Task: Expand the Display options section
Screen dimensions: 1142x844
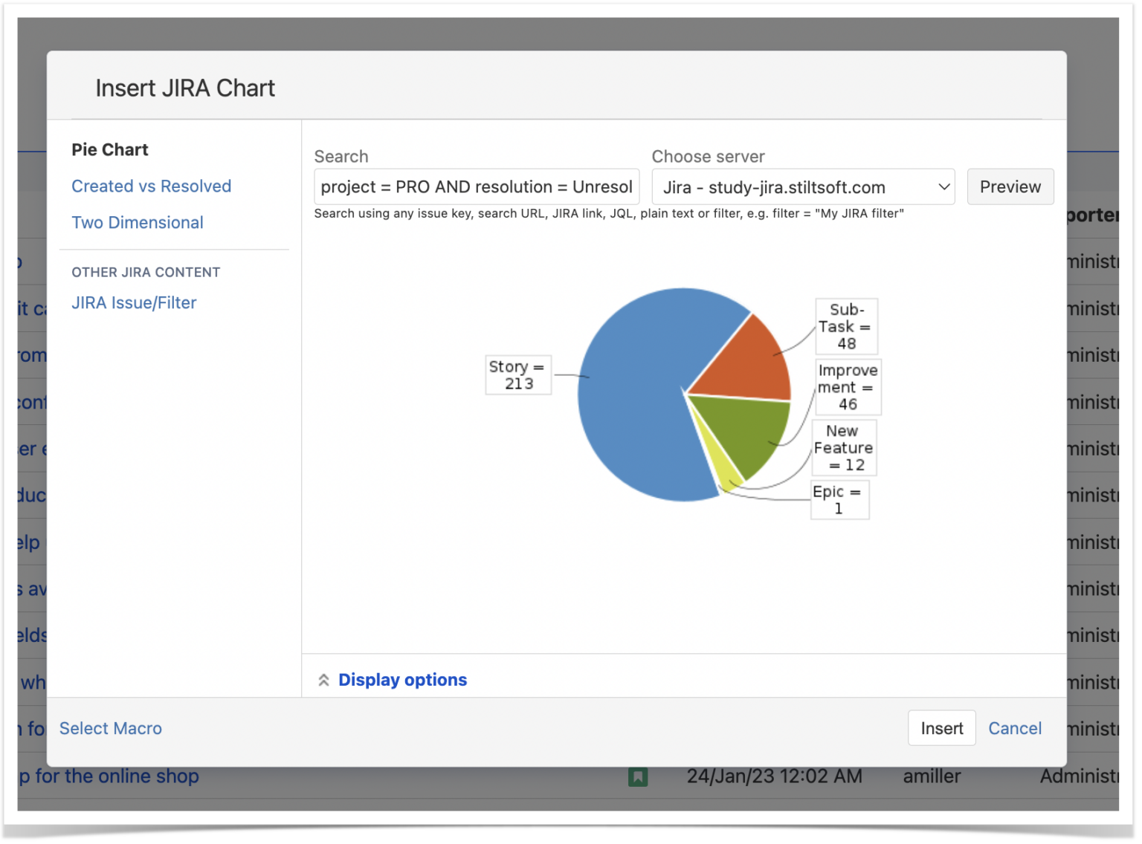Action: tap(402, 680)
